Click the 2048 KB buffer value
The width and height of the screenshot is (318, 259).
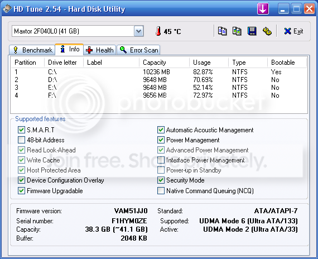pos(134,238)
